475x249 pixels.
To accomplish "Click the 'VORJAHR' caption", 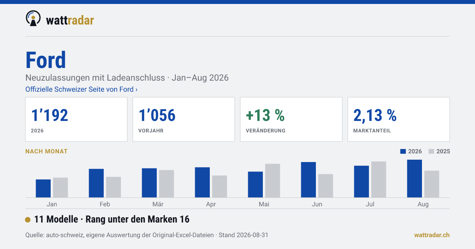I will (x=151, y=130).
